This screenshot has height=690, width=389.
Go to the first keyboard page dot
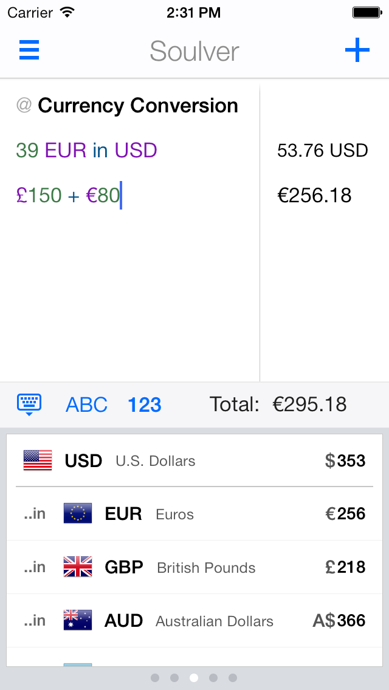point(155,677)
